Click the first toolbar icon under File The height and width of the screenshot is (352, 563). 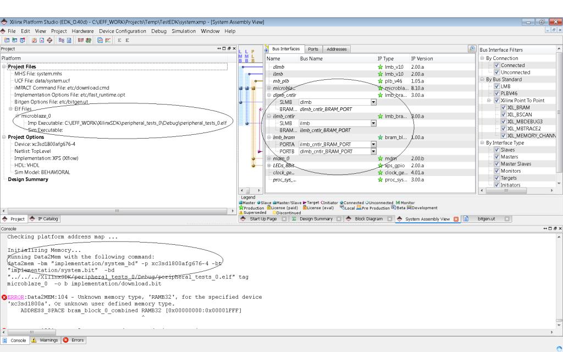tap(5, 40)
